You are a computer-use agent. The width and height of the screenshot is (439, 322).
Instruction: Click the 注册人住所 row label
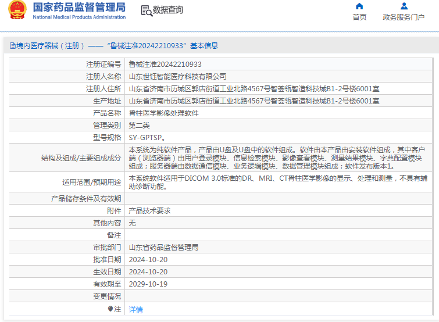coord(103,89)
